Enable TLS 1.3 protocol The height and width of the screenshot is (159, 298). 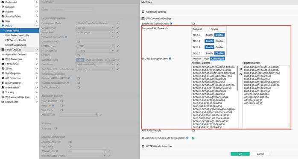click(x=210, y=53)
